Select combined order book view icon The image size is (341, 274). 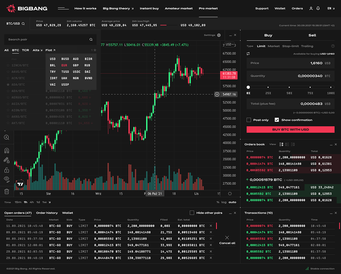(281, 144)
